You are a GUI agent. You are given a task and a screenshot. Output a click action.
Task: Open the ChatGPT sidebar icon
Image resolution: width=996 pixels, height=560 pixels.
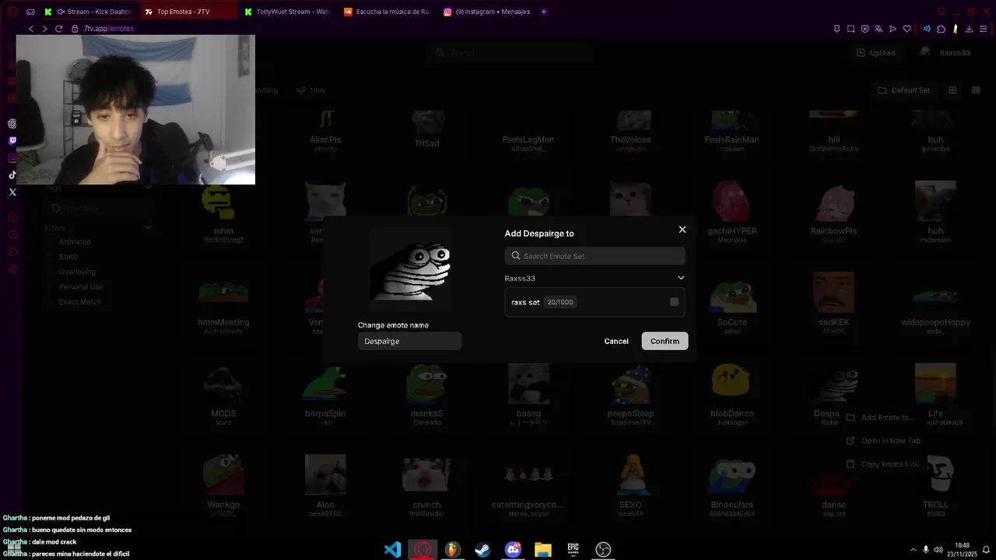tap(12, 124)
